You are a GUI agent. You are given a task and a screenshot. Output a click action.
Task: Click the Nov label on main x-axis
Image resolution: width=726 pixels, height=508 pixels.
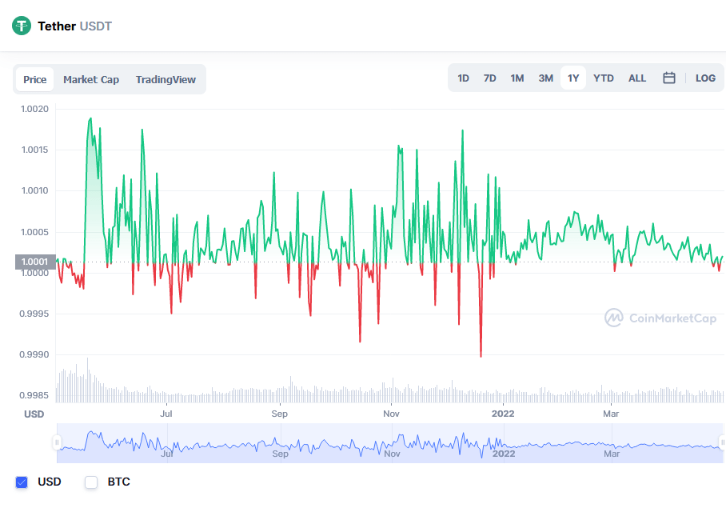click(x=391, y=414)
